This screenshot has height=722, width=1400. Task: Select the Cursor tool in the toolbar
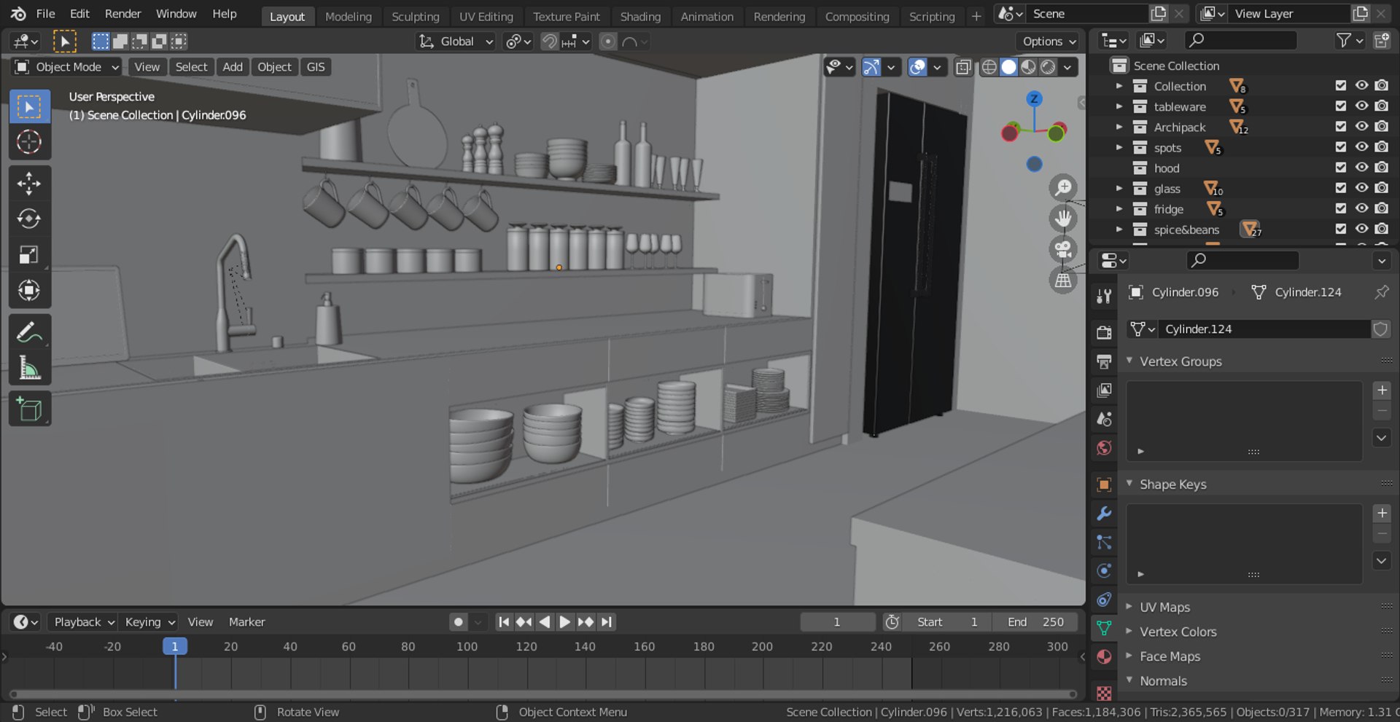click(x=29, y=142)
